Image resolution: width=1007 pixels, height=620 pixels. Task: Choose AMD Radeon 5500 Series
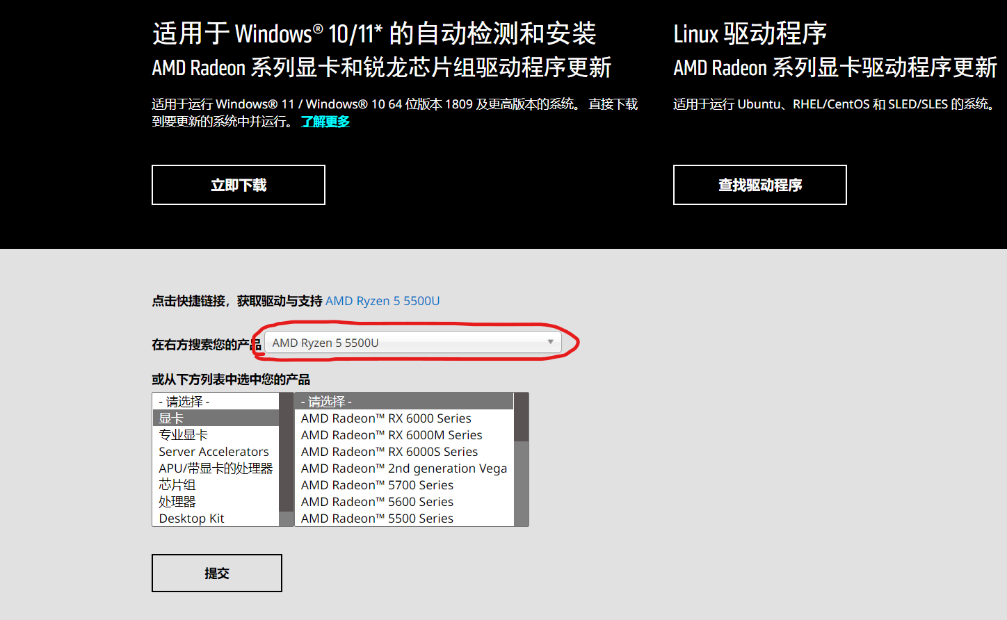coord(404,518)
